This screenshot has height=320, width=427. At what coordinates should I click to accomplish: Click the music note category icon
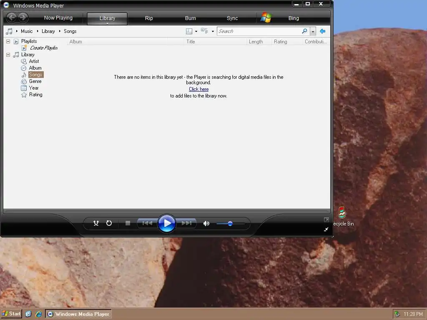9,31
